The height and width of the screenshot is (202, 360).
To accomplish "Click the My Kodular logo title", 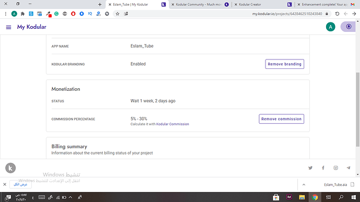I will [x=32, y=27].
